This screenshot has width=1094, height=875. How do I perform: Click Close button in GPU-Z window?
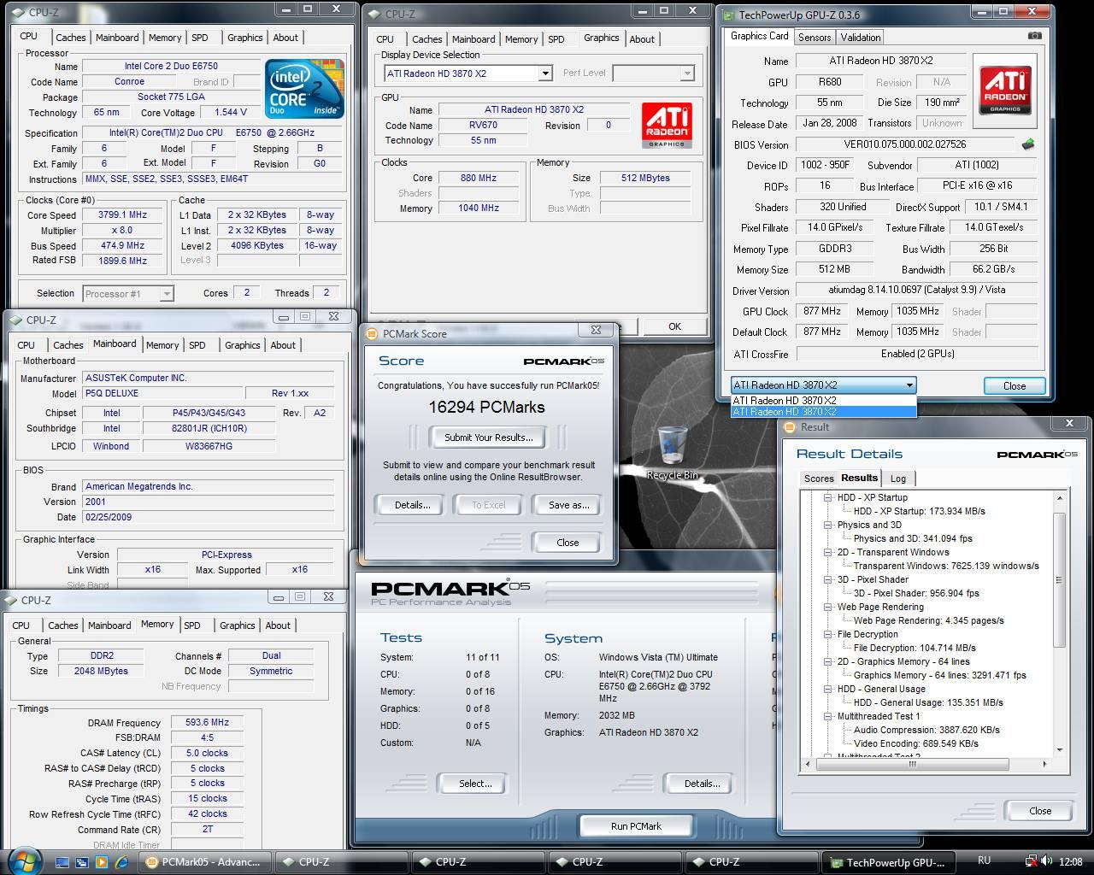point(1015,386)
